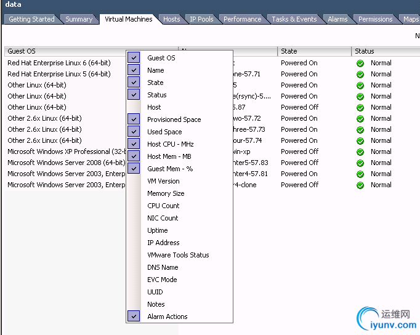Click Powered Off state for the 5.87 row

(x=299, y=107)
